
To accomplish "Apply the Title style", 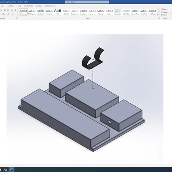I will (x=58, y=12).
